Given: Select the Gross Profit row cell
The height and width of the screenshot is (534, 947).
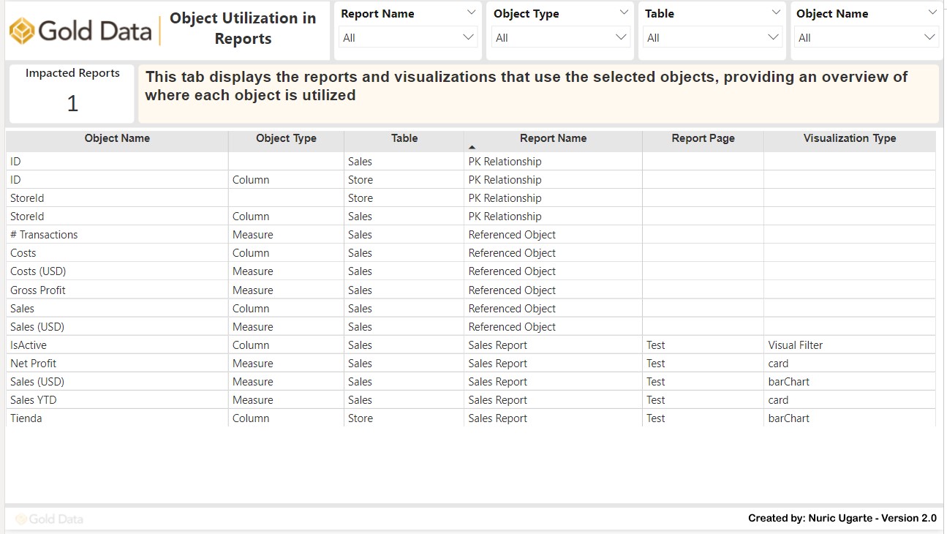Looking at the screenshot, I should click(x=38, y=290).
